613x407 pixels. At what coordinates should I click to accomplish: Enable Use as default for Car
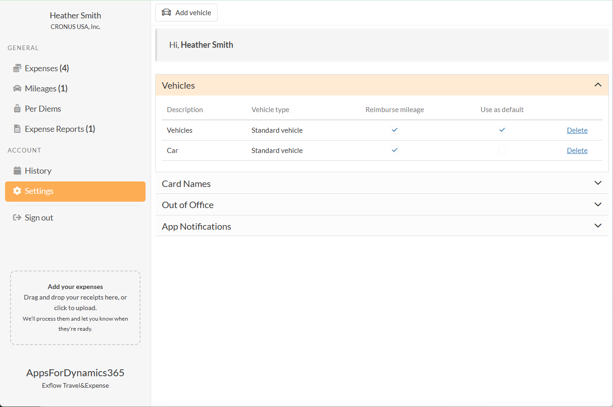point(502,150)
